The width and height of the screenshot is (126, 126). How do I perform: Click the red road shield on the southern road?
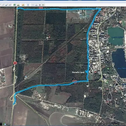tap(75, 81)
